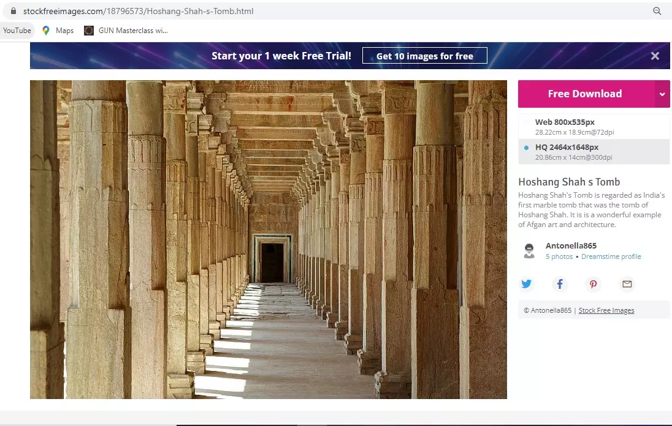Click the Hoshang Shah tomb photo
This screenshot has width=672, height=426.
pyautogui.click(x=269, y=239)
